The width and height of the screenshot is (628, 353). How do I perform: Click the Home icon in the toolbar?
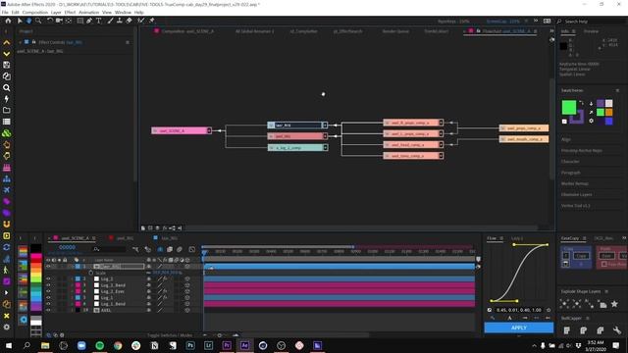tap(8, 21)
